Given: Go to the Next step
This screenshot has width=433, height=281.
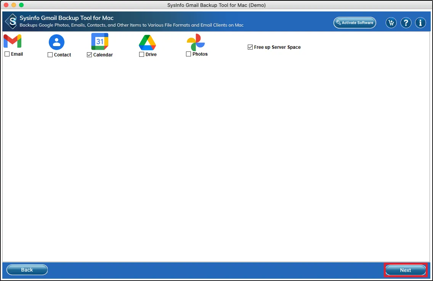Looking at the screenshot, I should (x=406, y=270).
